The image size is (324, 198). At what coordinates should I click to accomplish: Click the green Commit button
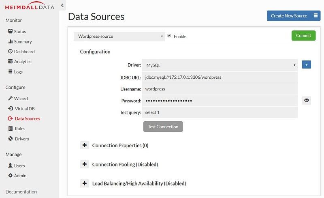(303, 36)
